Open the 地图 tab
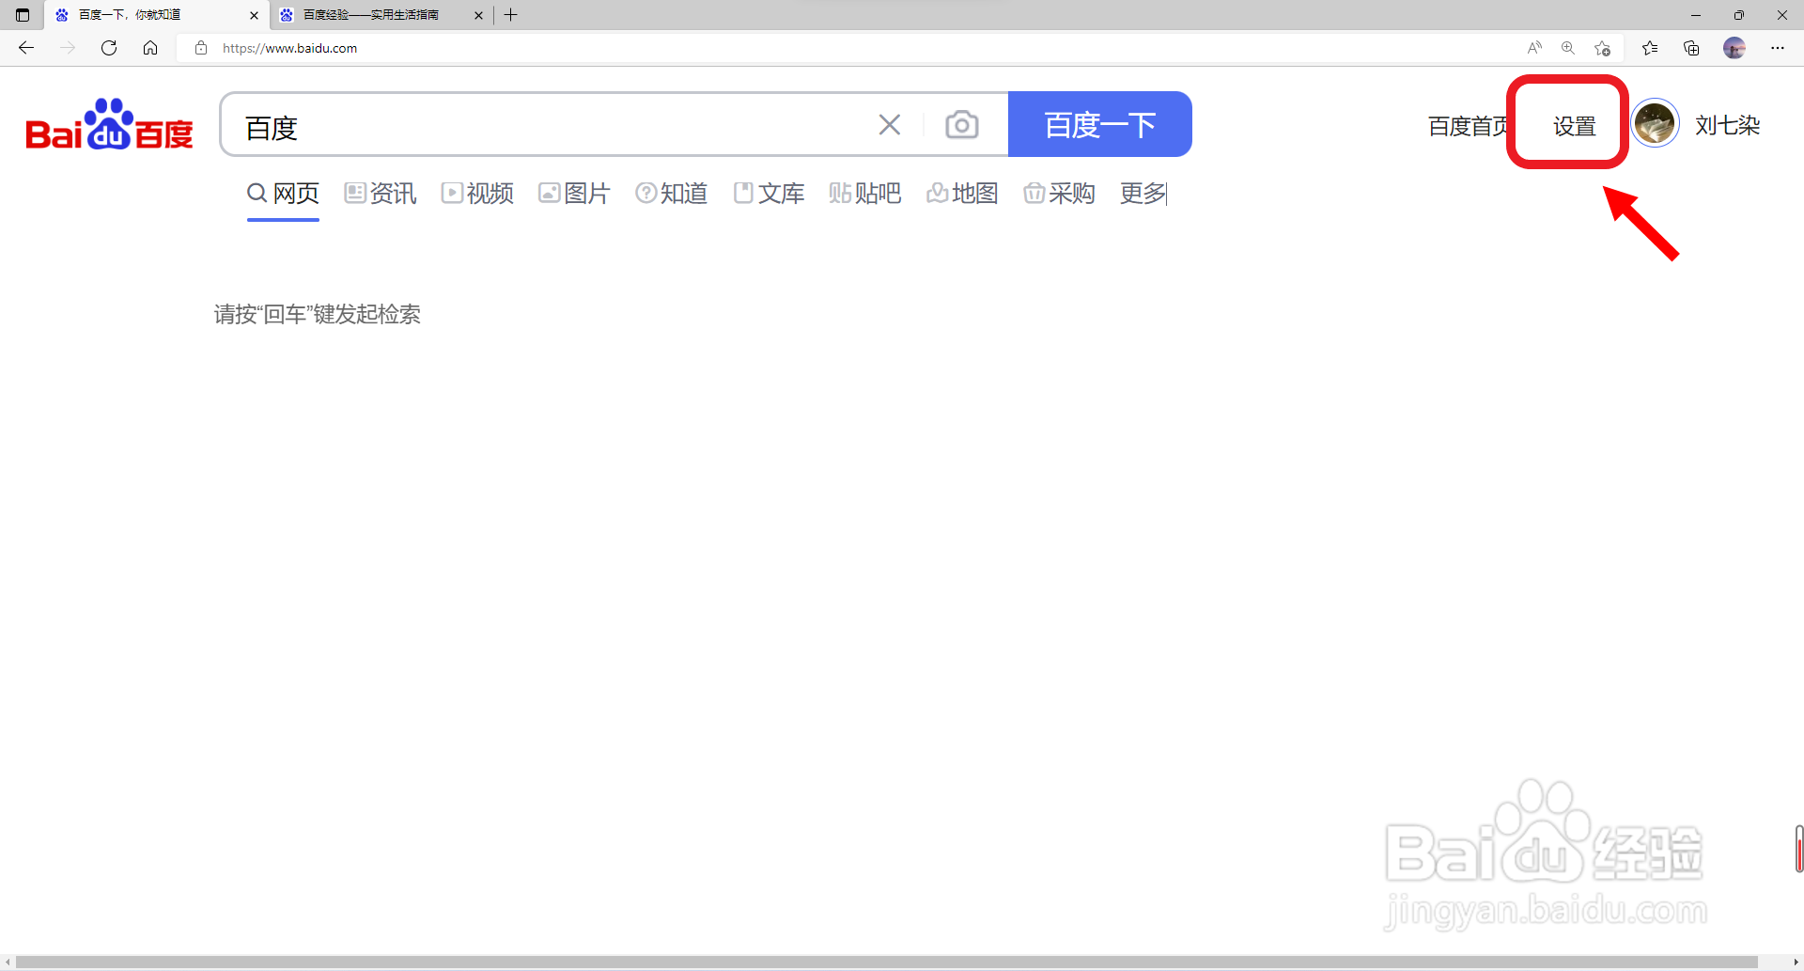Image resolution: width=1804 pixels, height=971 pixels. (x=962, y=194)
